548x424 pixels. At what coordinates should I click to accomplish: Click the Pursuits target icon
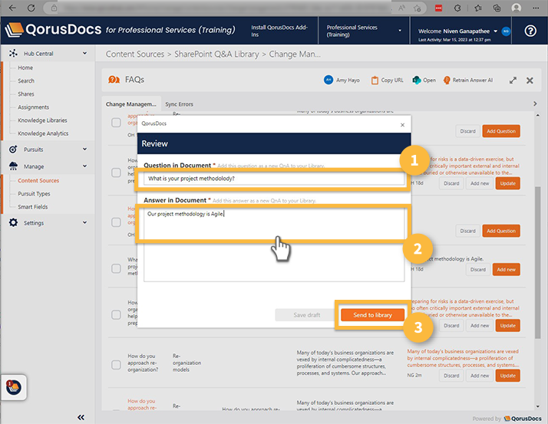pyautogui.click(x=13, y=150)
